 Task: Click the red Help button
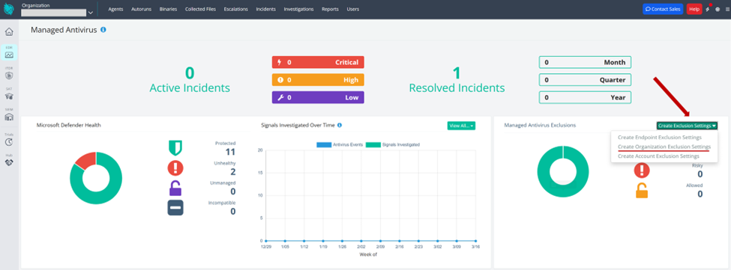(x=694, y=9)
